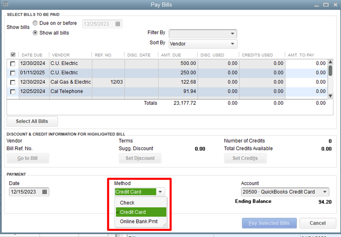Click the 23,177.72 total amount due
Viewport: 341px width, 237px height.
(x=185, y=103)
